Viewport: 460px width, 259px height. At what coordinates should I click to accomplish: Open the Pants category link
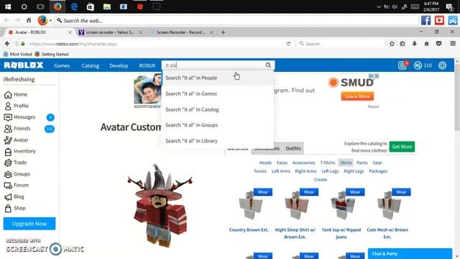pyautogui.click(x=362, y=163)
